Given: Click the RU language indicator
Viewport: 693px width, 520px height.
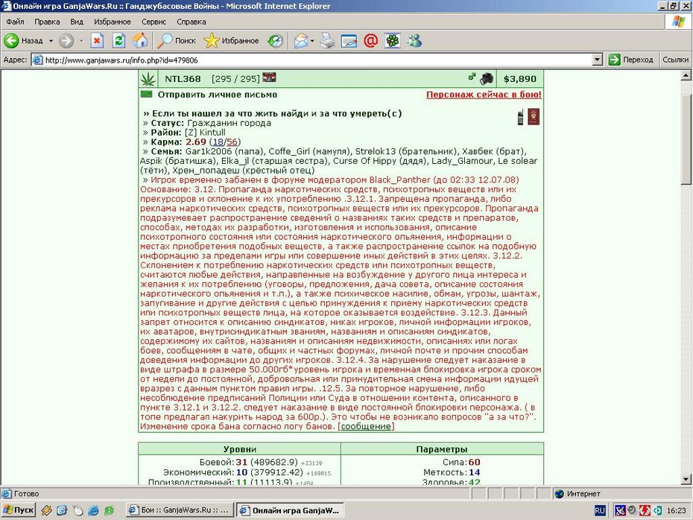Looking at the screenshot, I should tap(599, 511).
